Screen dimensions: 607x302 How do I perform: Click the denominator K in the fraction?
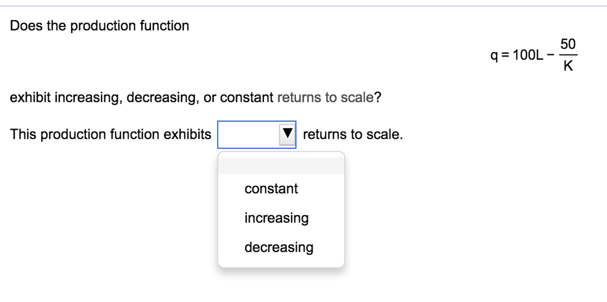[x=568, y=66]
